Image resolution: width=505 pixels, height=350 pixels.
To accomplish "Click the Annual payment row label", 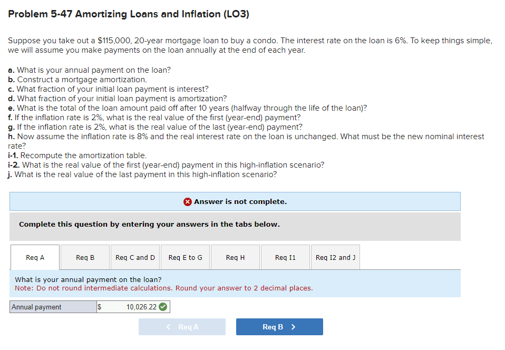I will pos(53,306).
